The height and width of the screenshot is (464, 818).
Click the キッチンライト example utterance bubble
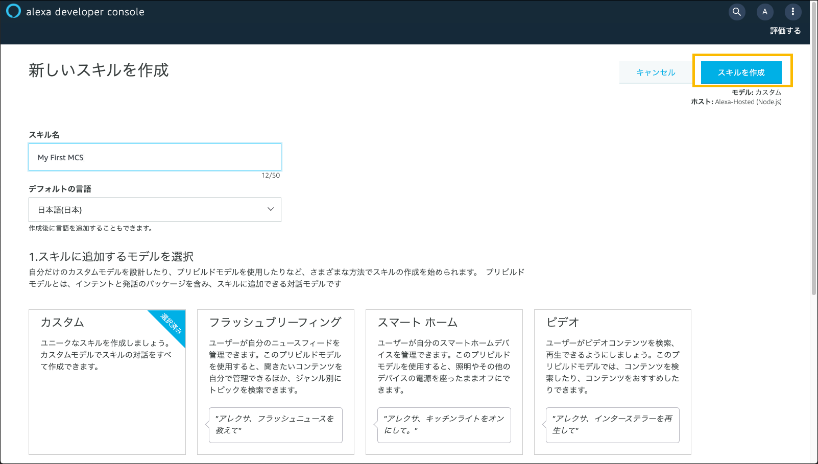point(444,425)
